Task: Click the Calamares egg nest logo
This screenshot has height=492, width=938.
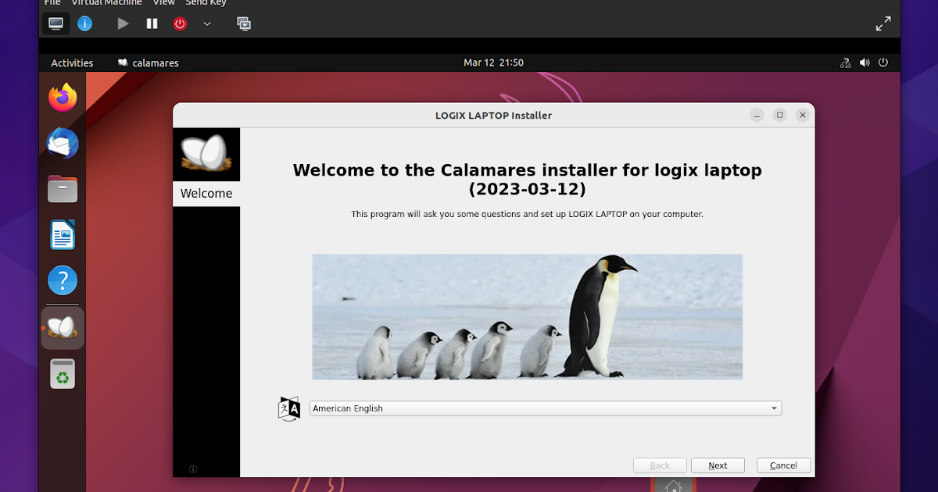Action: (x=206, y=154)
